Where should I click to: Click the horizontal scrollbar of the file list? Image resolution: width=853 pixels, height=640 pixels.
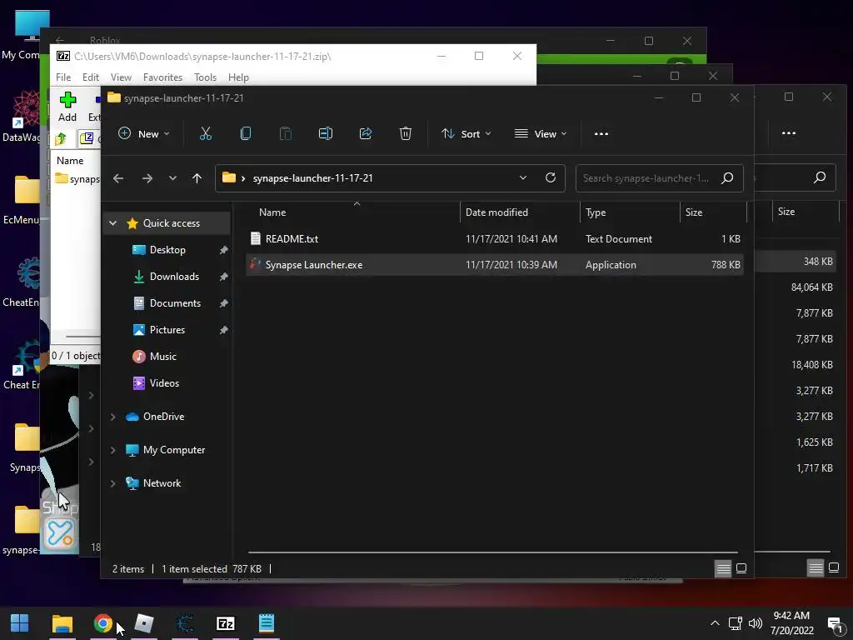[x=493, y=552]
